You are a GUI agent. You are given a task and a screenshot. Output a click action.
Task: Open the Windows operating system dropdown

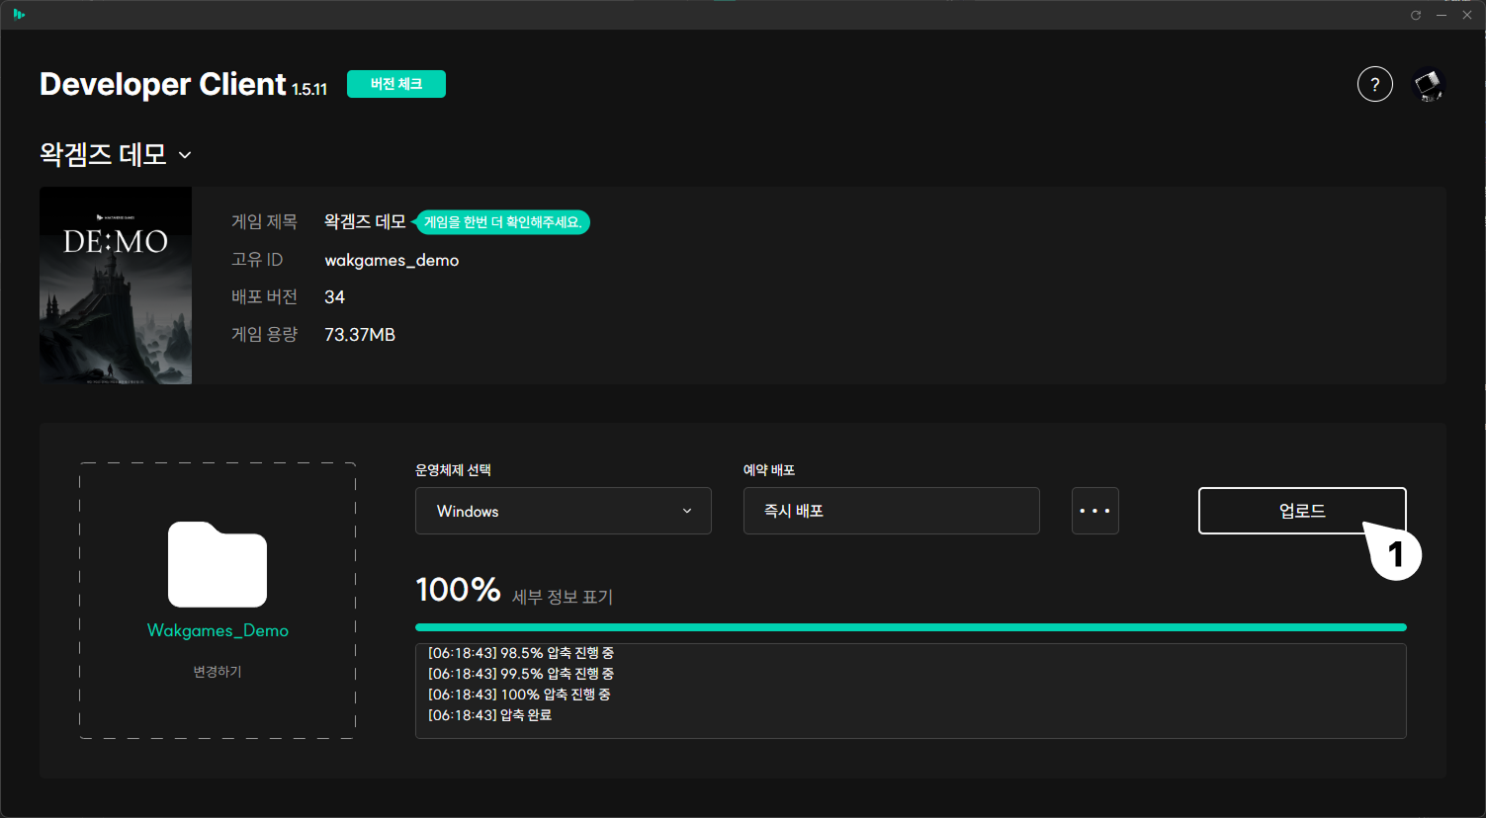[564, 511]
